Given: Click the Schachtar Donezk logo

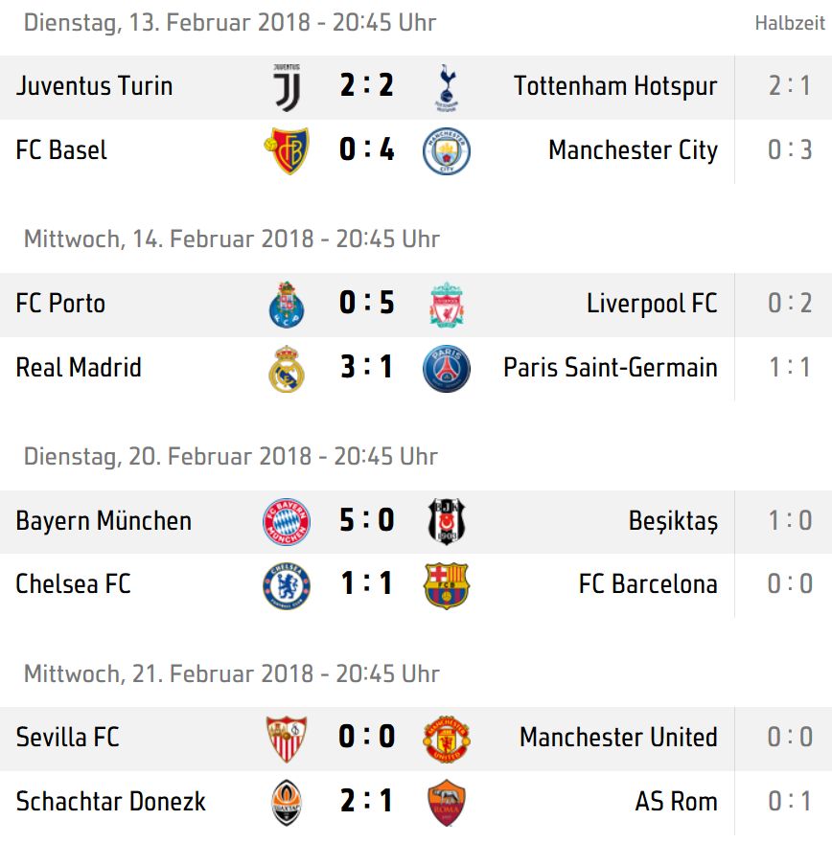Looking at the screenshot, I should 287,802.
